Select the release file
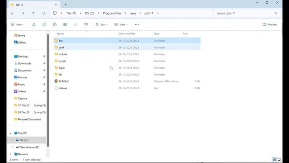289x163 pixels. 127,88
